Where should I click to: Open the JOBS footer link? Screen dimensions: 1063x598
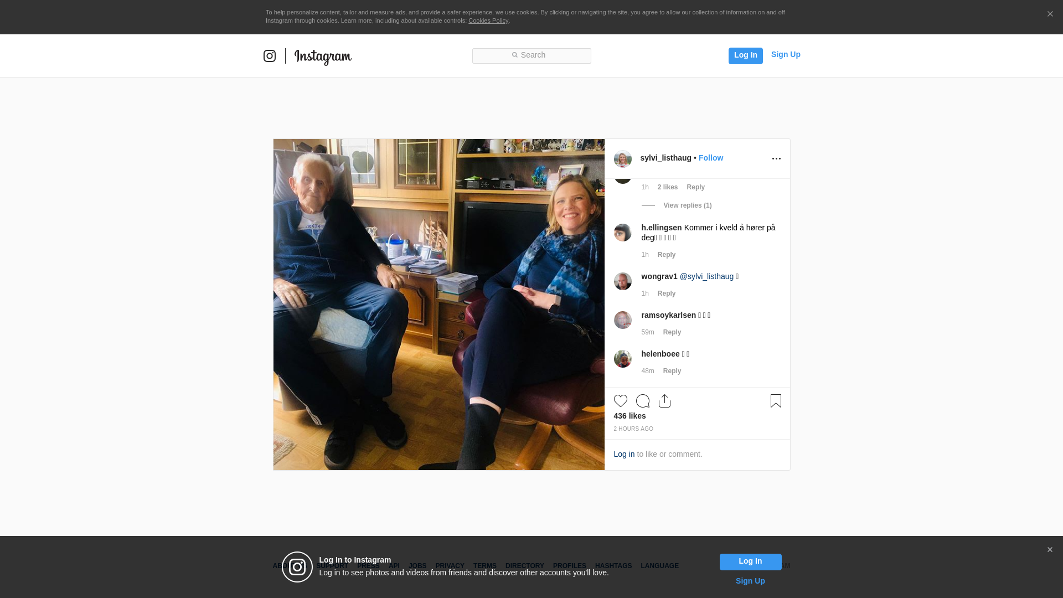tap(417, 566)
